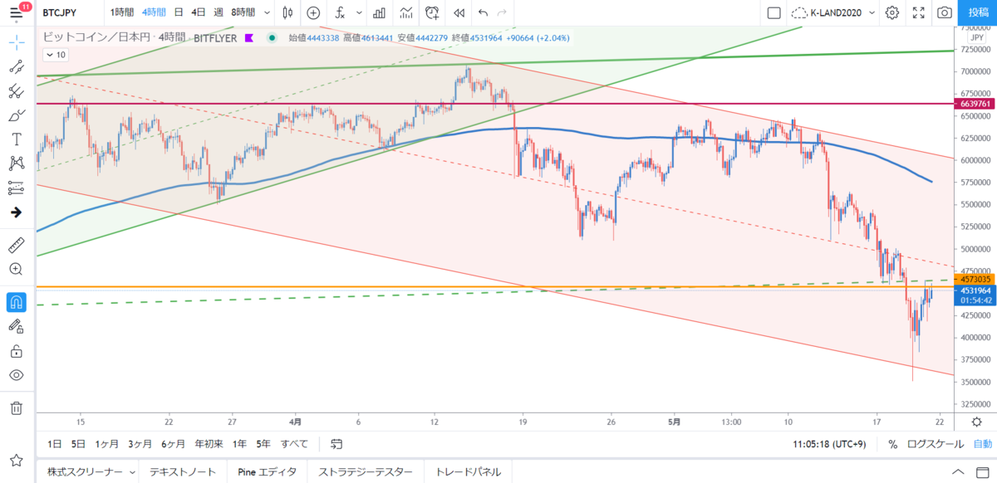Toggle magnet mode on the sidebar
Image resolution: width=997 pixels, height=483 pixels.
(x=16, y=303)
